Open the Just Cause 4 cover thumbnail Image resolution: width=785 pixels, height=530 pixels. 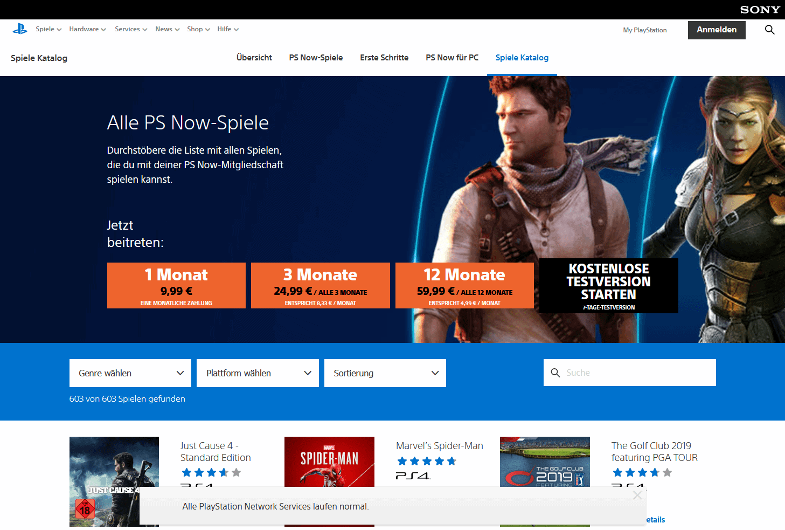[x=114, y=481]
